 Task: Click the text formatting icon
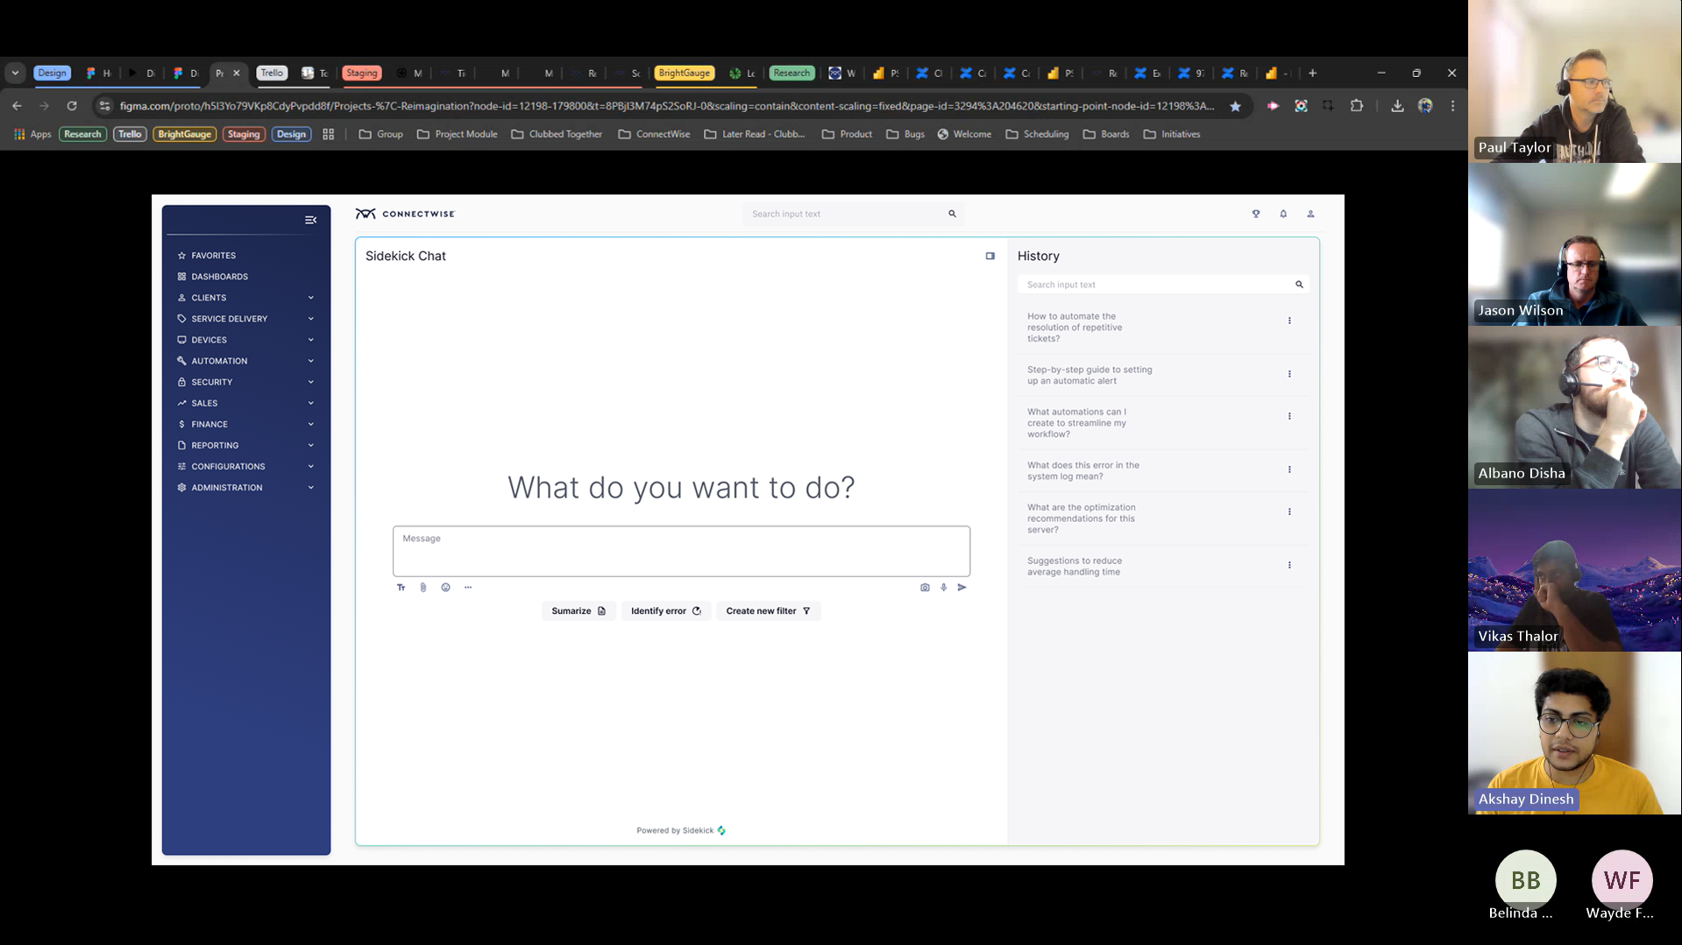(401, 588)
